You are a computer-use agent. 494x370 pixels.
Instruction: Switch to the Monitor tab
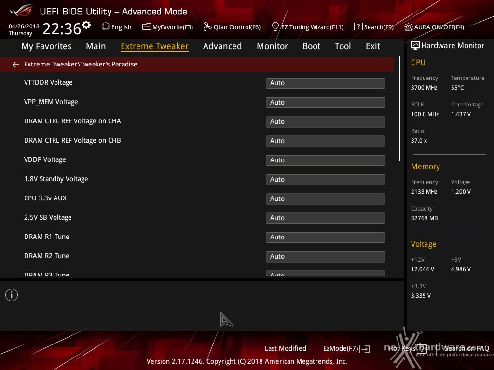point(272,46)
